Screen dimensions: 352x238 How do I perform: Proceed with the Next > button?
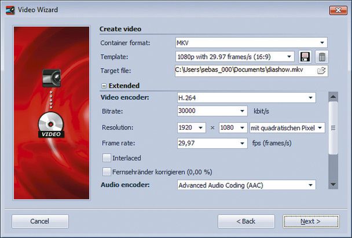point(311,221)
